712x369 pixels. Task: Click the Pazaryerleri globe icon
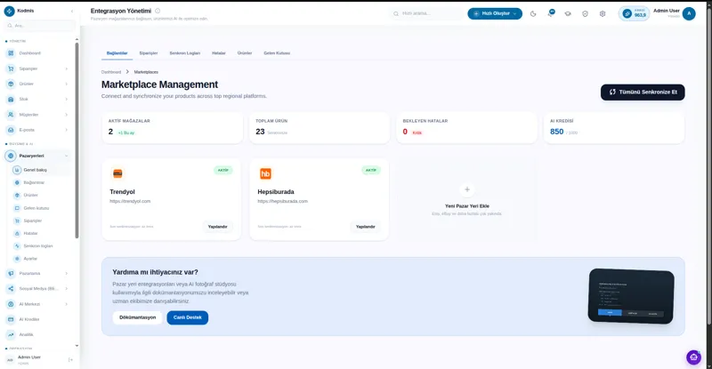point(11,156)
